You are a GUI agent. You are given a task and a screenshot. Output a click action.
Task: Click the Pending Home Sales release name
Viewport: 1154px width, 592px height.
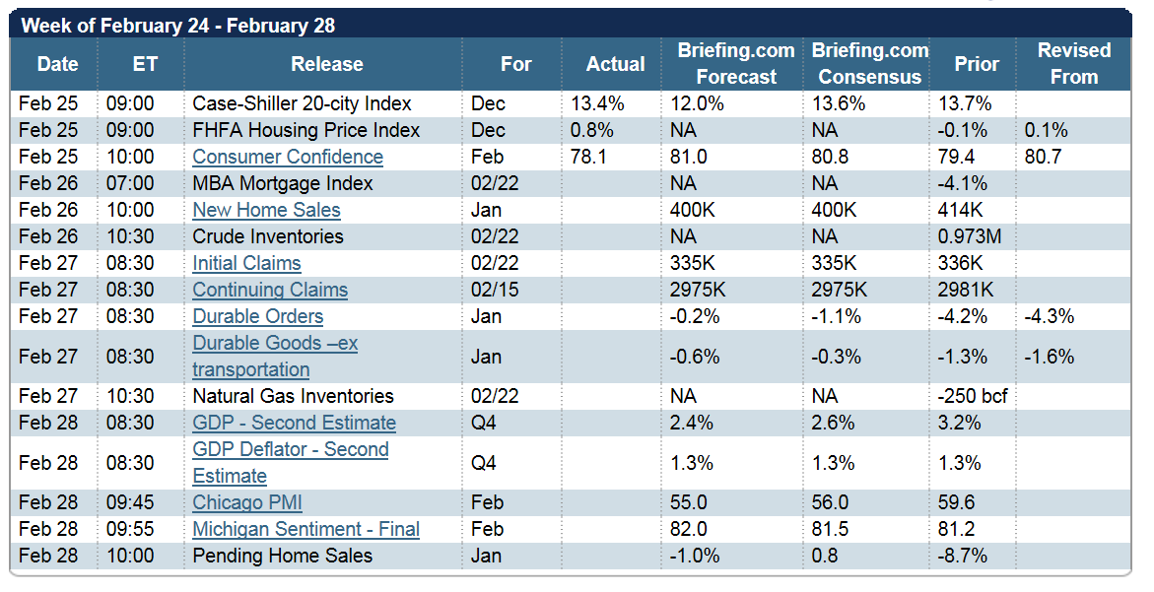(282, 556)
